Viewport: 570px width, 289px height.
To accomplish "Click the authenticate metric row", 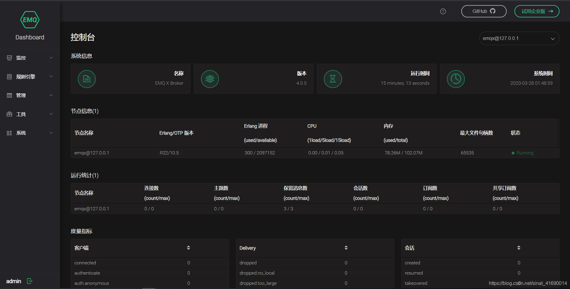I will click(150, 273).
